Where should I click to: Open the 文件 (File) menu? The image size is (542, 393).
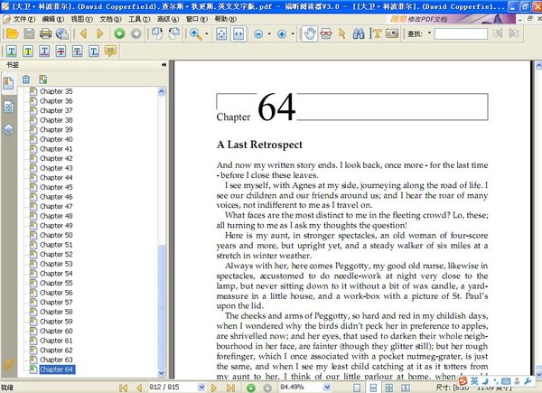pyautogui.click(x=23, y=19)
